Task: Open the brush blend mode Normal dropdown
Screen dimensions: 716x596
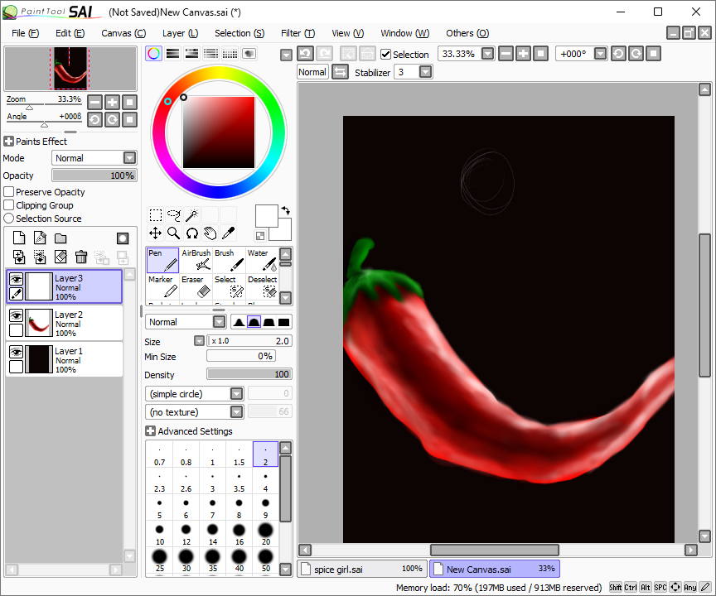Action: pos(219,322)
